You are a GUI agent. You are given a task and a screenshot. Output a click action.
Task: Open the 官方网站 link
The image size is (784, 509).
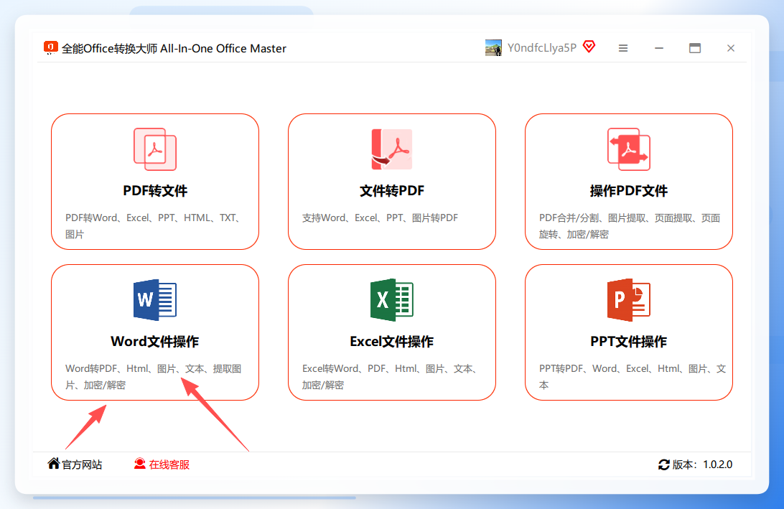pos(82,464)
